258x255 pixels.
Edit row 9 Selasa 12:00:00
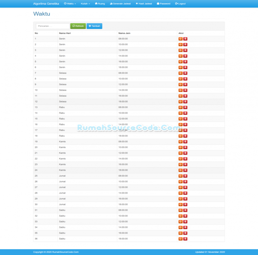[181, 84]
